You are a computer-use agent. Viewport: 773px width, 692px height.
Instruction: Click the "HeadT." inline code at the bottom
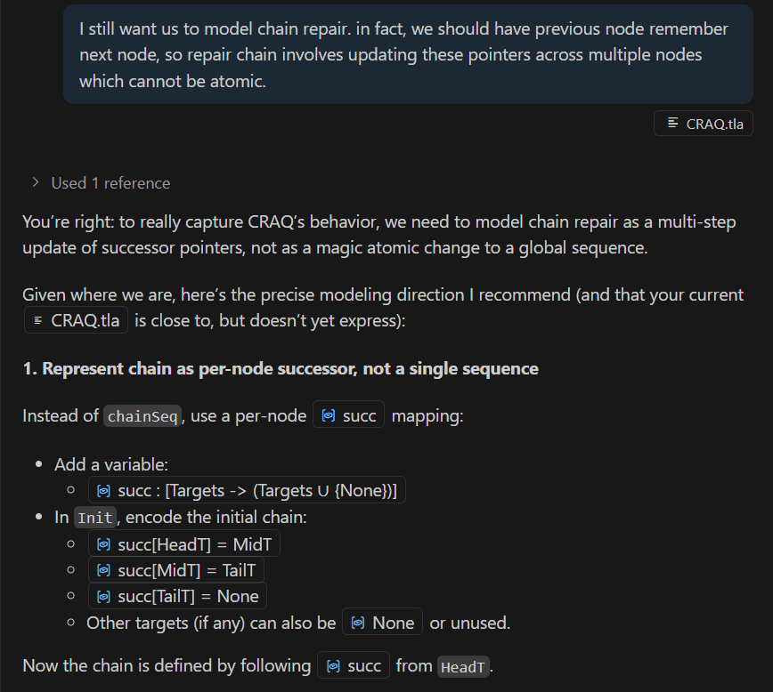[x=463, y=666]
